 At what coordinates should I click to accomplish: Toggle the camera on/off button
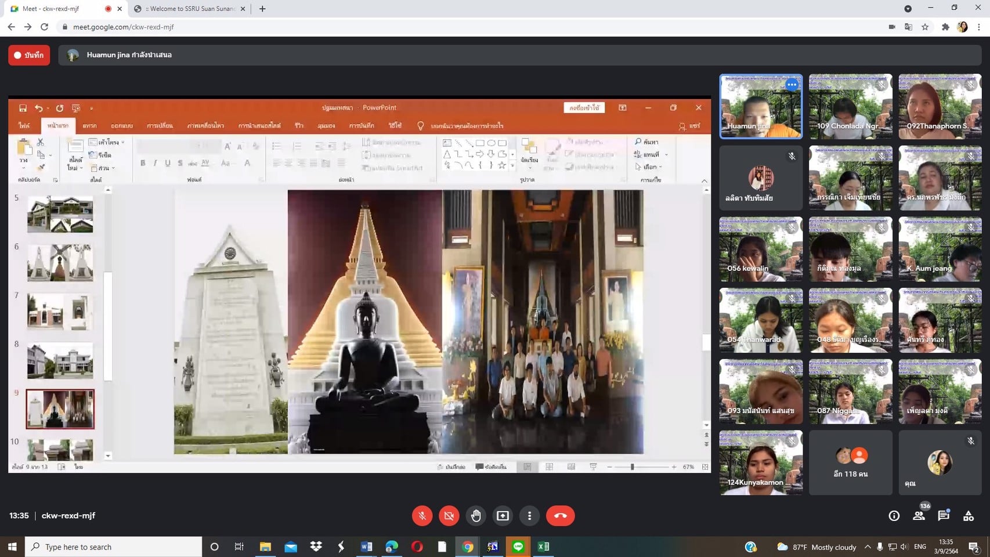[x=449, y=516]
